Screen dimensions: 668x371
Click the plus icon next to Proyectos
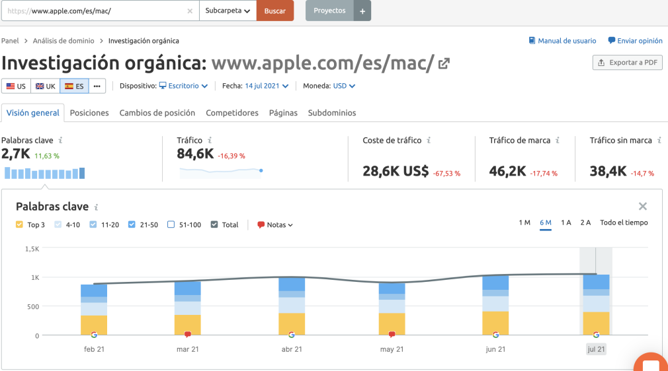coord(362,11)
